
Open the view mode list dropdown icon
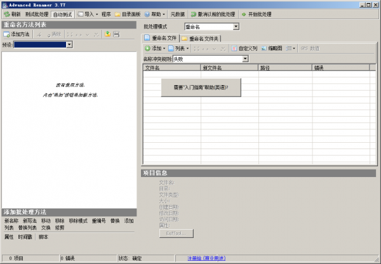[290, 48]
